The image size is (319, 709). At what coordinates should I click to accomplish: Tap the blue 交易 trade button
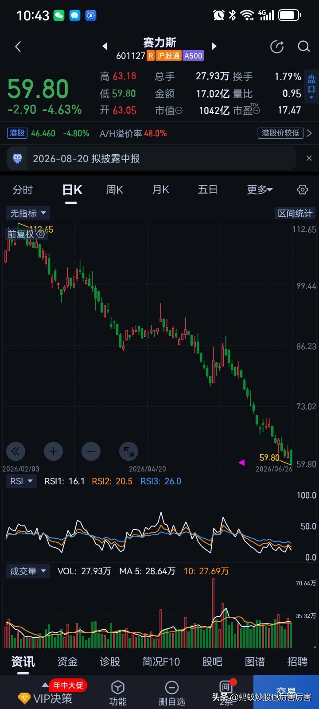286,692
